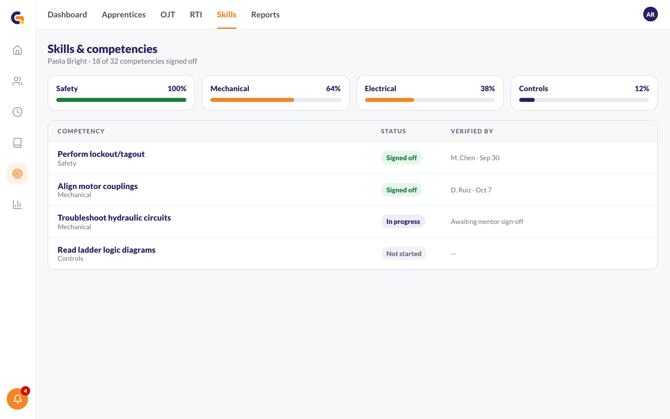Switch to the Reports tab
The width and height of the screenshot is (670, 419).
(265, 14)
